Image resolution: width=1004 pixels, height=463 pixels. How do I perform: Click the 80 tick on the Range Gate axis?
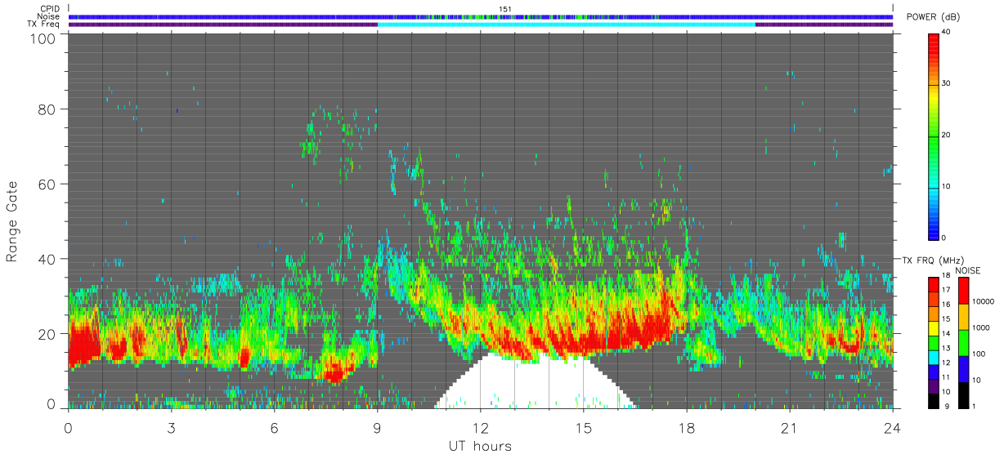click(46, 109)
